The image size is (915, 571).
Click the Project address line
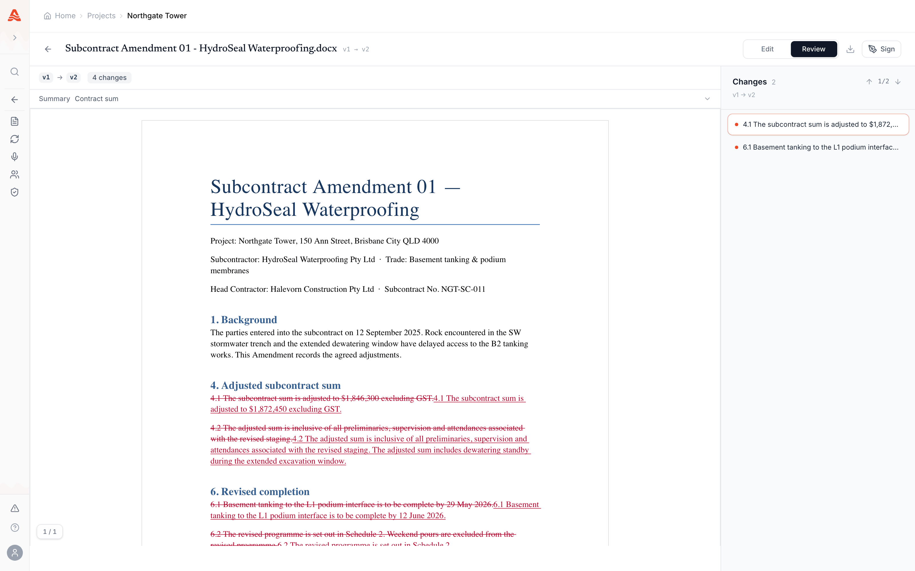325,241
